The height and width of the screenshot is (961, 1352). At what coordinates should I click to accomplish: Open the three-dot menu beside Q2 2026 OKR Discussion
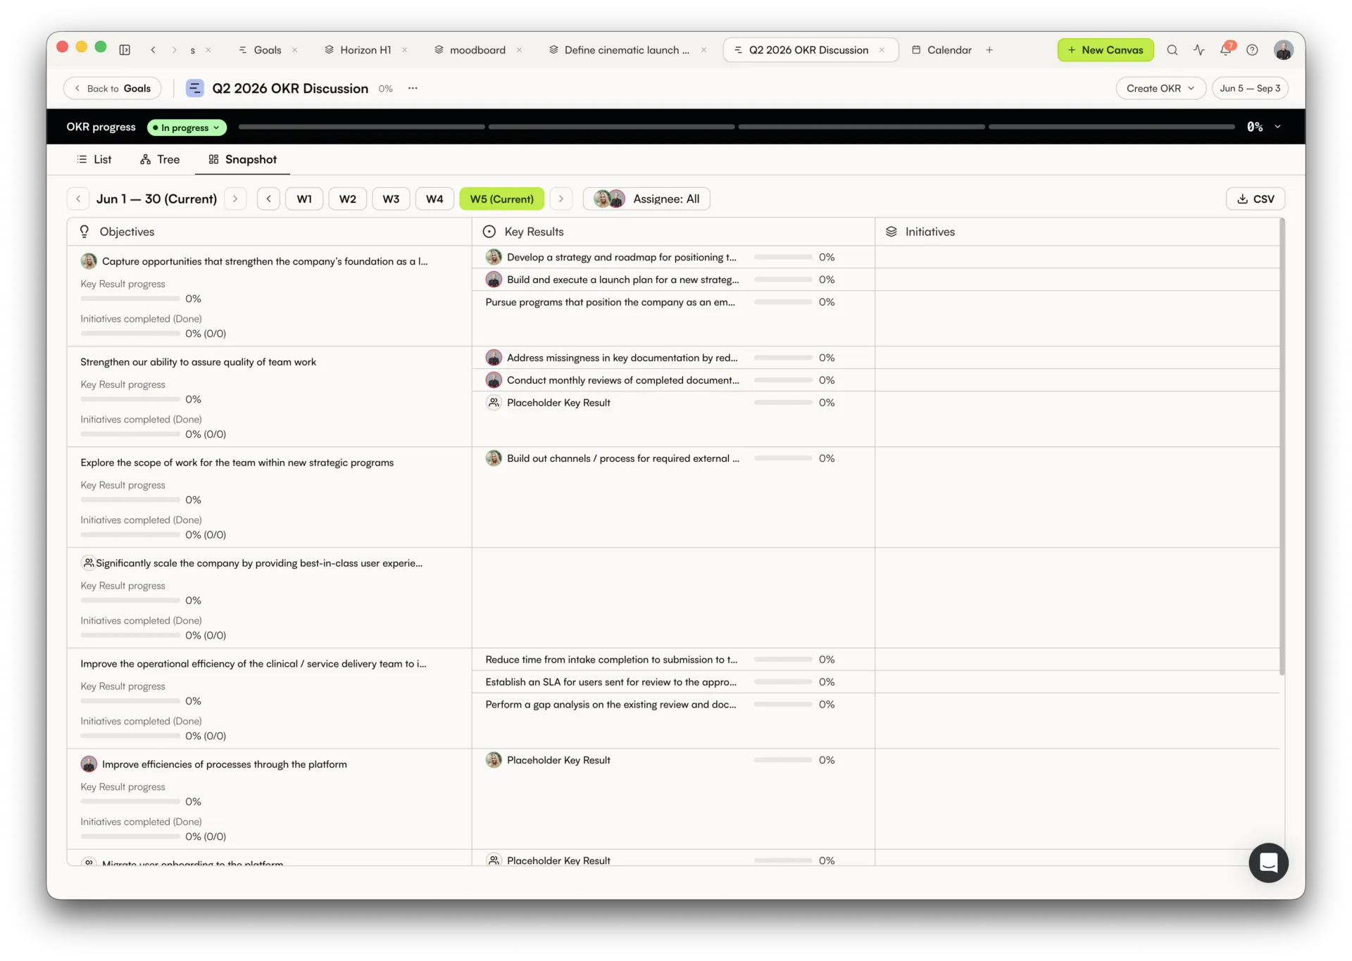[413, 88]
